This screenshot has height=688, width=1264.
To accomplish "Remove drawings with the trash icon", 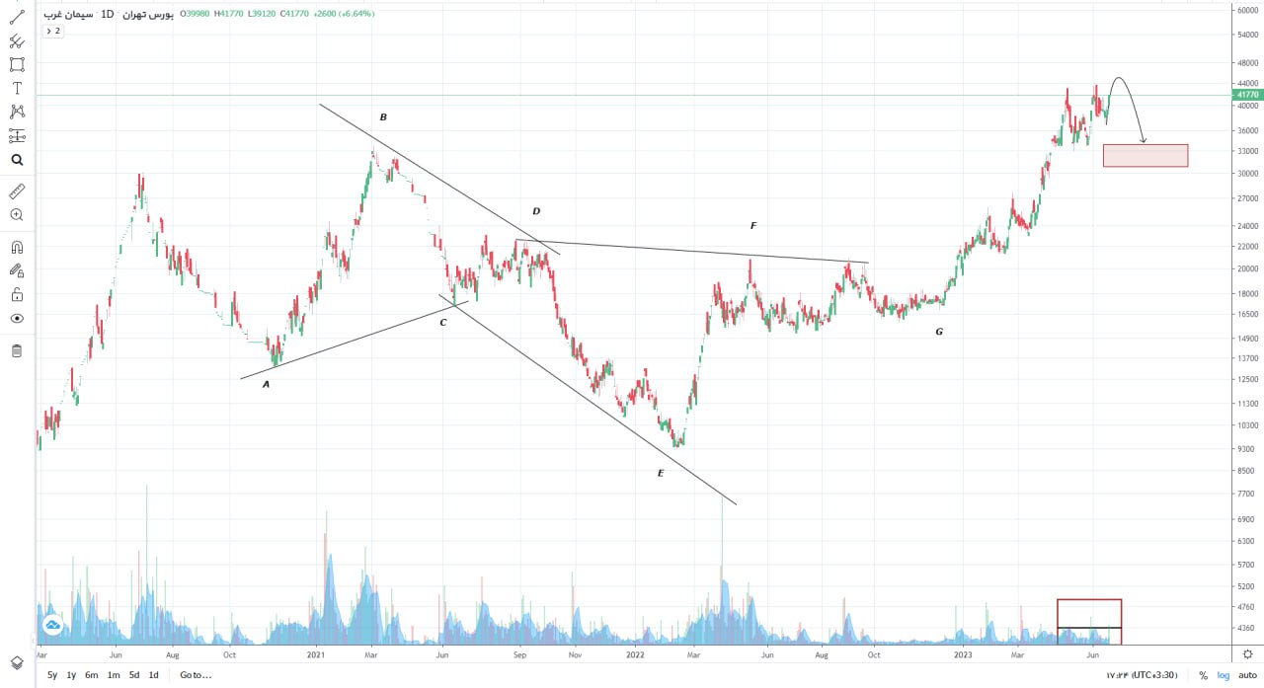I will click(x=17, y=350).
